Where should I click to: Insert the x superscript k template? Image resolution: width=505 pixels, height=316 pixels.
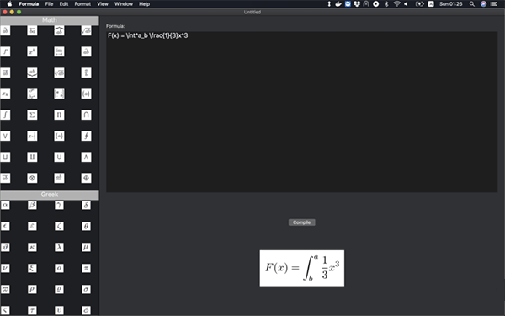(x=32, y=51)
